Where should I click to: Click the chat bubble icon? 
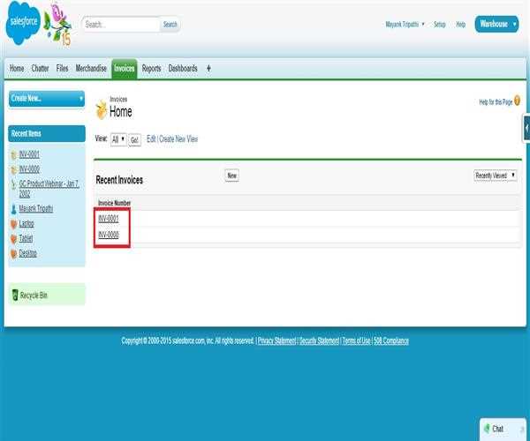coord(485,429)
